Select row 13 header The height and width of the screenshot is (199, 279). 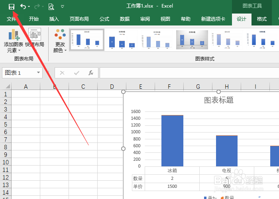(6, 185)
